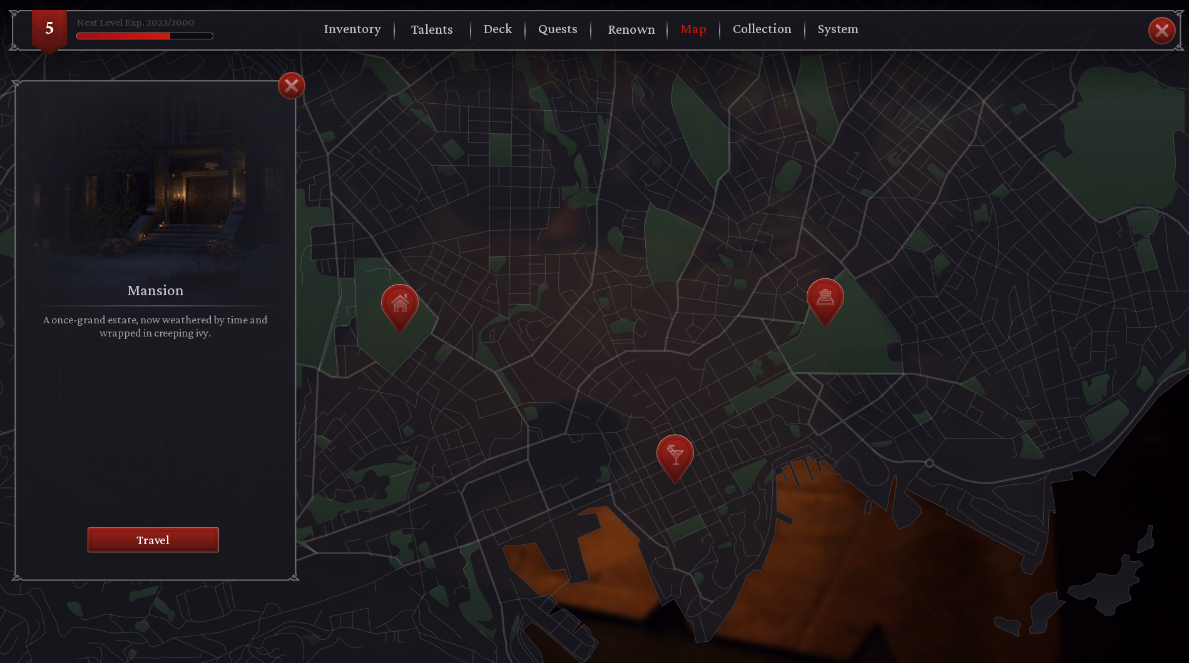View the Collection tab

click(x=762, y=29)
